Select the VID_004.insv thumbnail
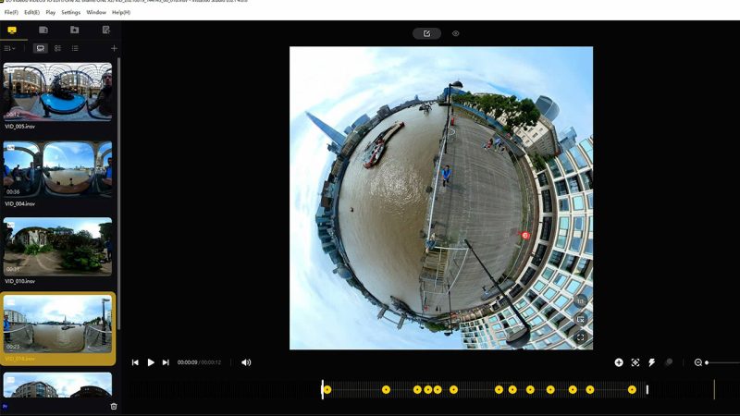Image resolution: width=740 pixels, height=416 pixels. tap(57, 169)
